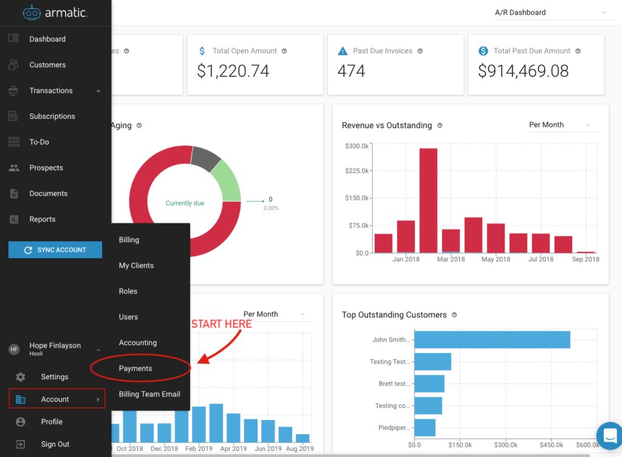Image resolution: width=622 pixels, height=457 pixels.
Task: Click help icon beside Total Past Due Amount
Action: 578,51
